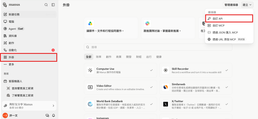
Task: Click the chevron on share Manus banner
Action: click(x=53, y=106)
